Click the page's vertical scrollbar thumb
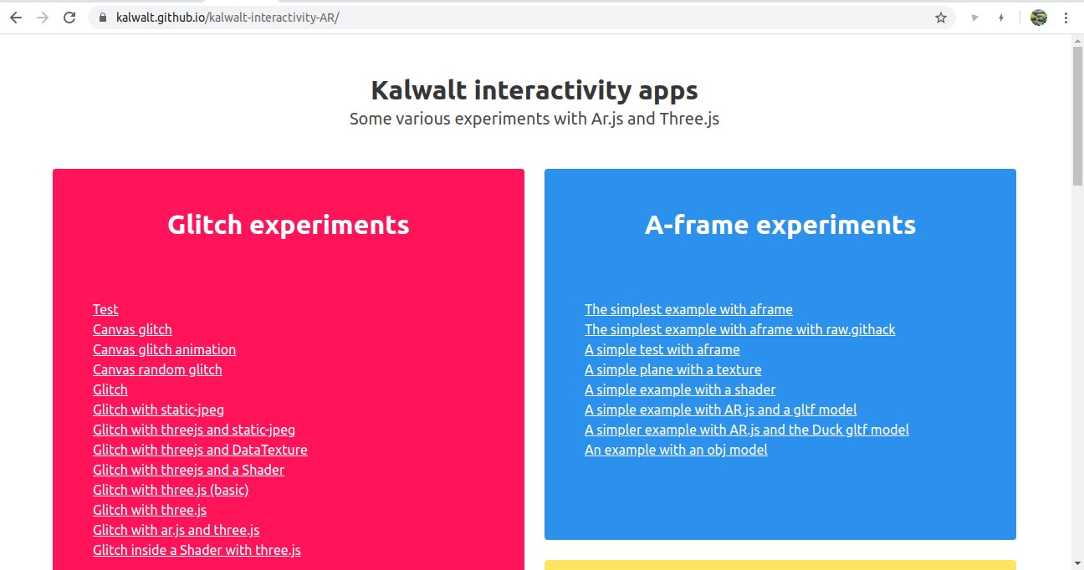The height and width of the screenshot is (570, 1084). tap(1077, 117)
